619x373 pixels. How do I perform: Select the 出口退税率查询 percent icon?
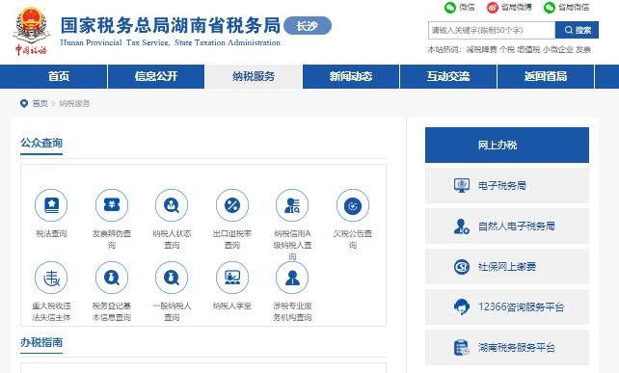(232, 205)
